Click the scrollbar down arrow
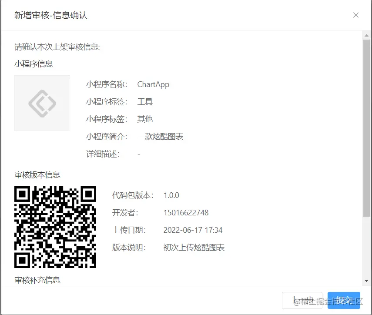The height and width of the screenshot is (315, 372). point(366,281)
